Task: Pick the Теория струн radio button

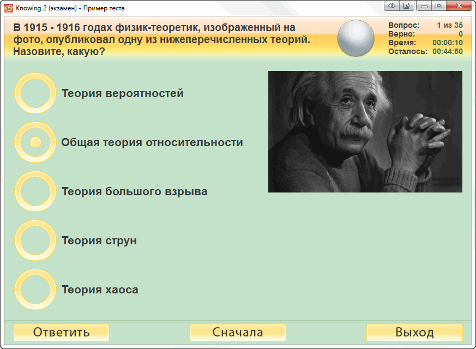Action: click(x=35, y=240)
